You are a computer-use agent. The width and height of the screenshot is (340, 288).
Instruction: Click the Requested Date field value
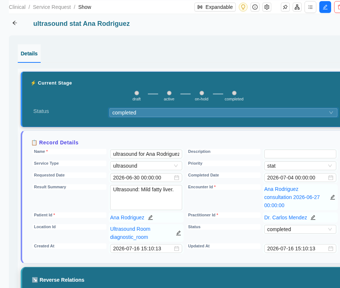pos(137,178)
